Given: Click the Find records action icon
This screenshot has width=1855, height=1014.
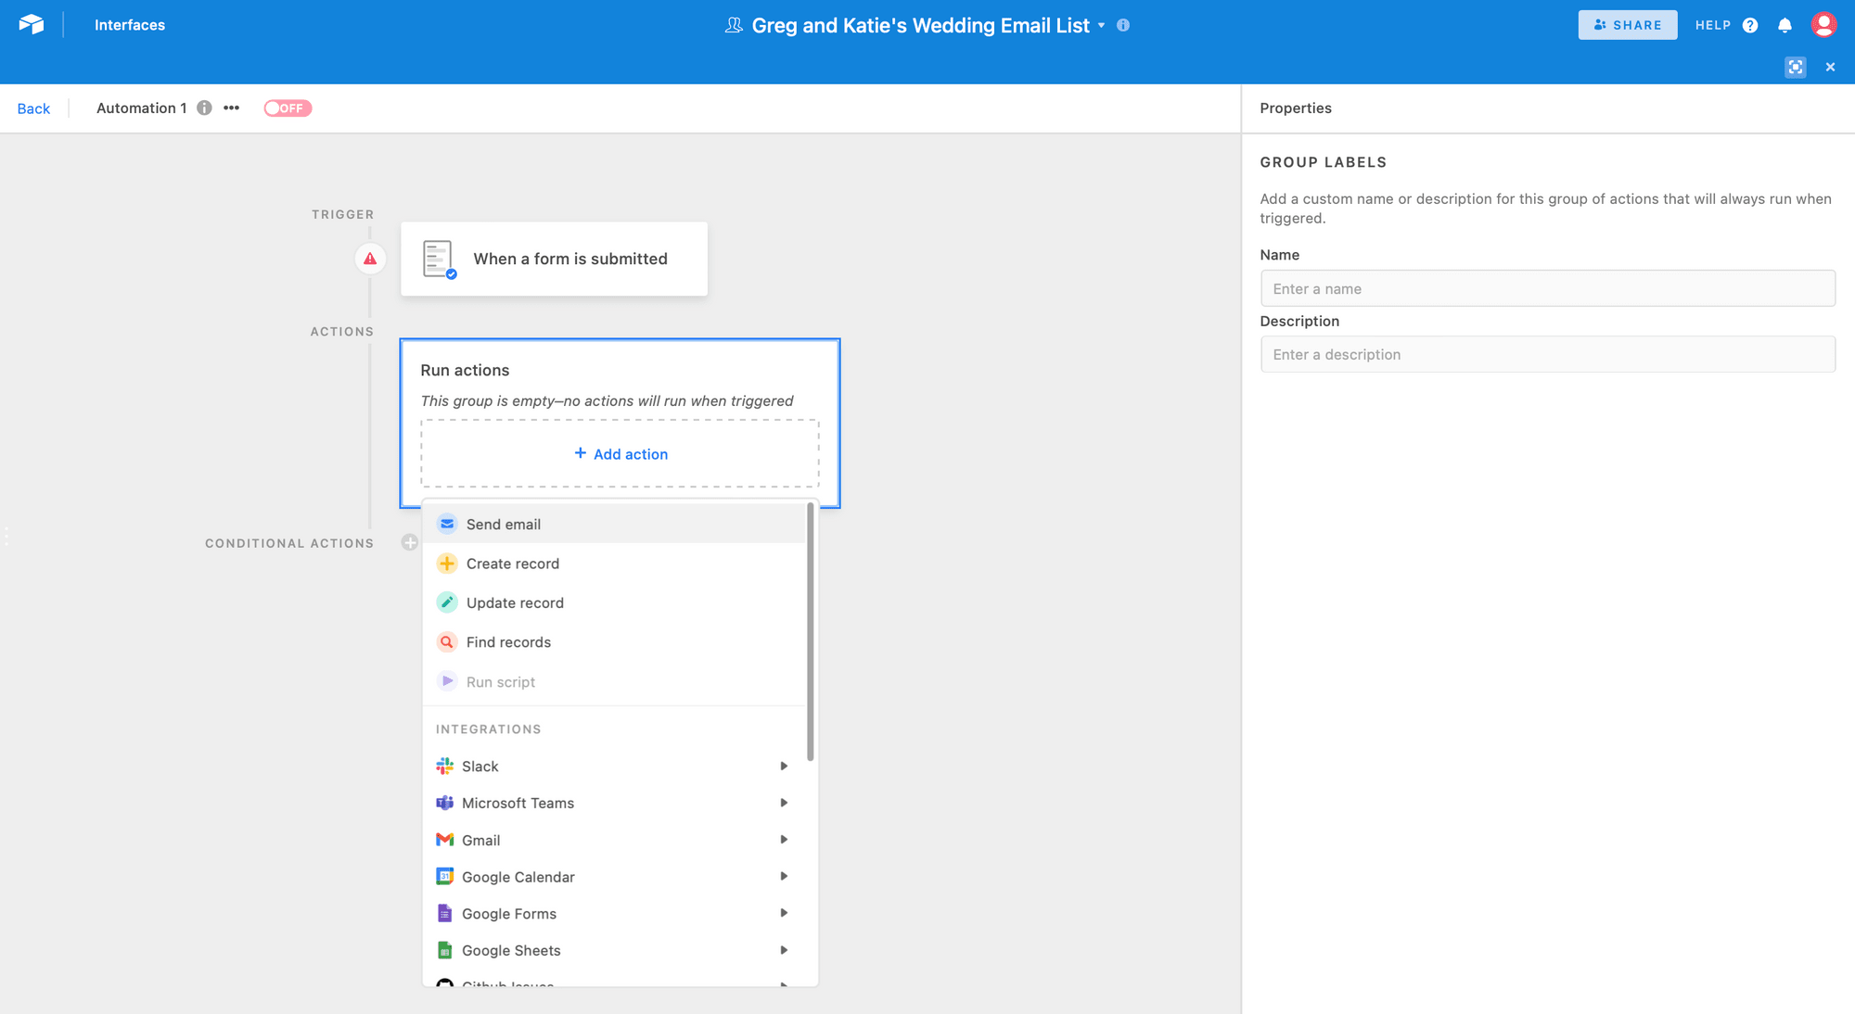Looking at the screenshot, I should click(x=446, y=642).
